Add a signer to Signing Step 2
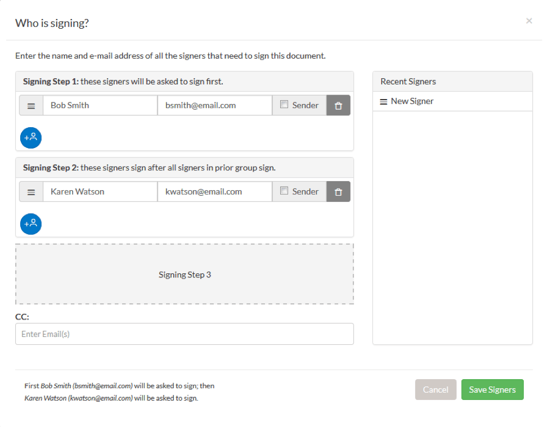Viewport: 548px width, 427px height. (31, 223)
